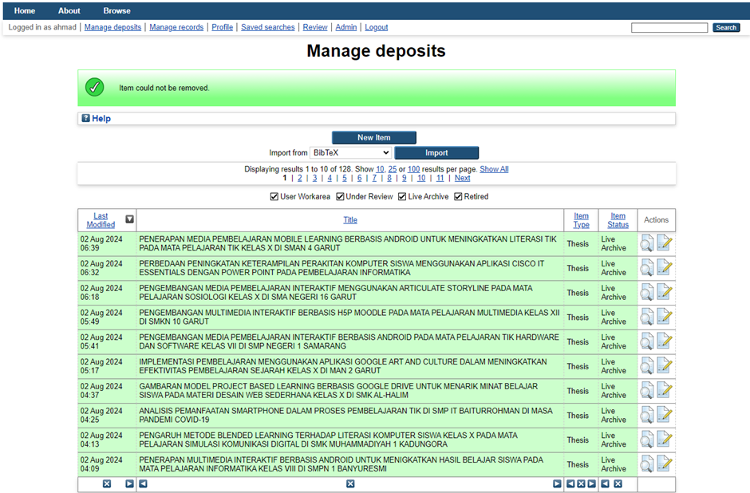Viewport: 750px width, 493px height.
Task: Move the Item Type column left
Action: 570,484
